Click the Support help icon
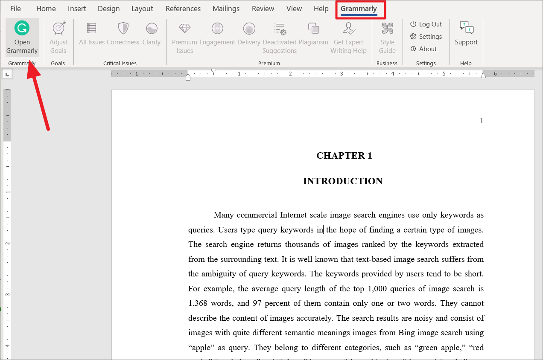The image size is (543, 360). (466, 33)
